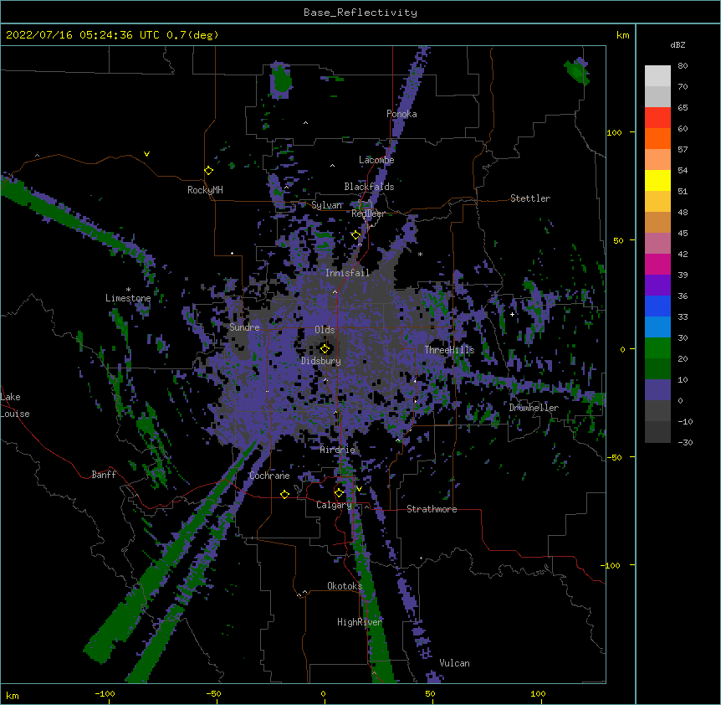Click the white asterisk marker above Limestone
The width and height of the screenshot is (721, 705).
click(128, 290)
